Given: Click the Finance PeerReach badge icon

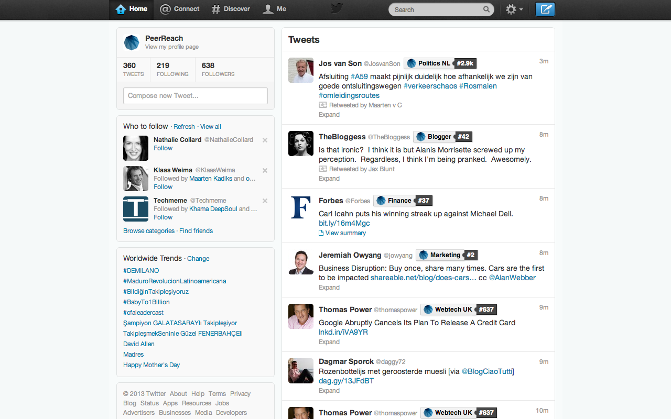Looking at the screenshot, I should (381, 201).
